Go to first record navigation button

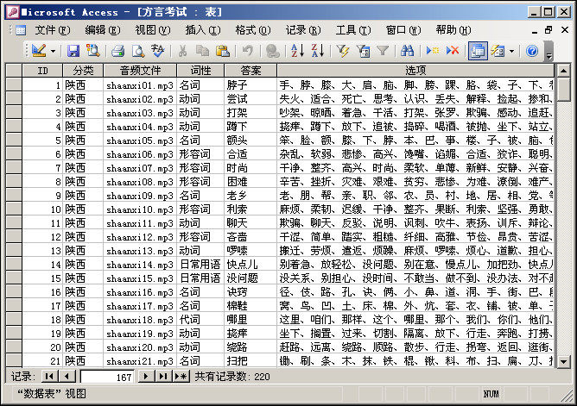50,377
